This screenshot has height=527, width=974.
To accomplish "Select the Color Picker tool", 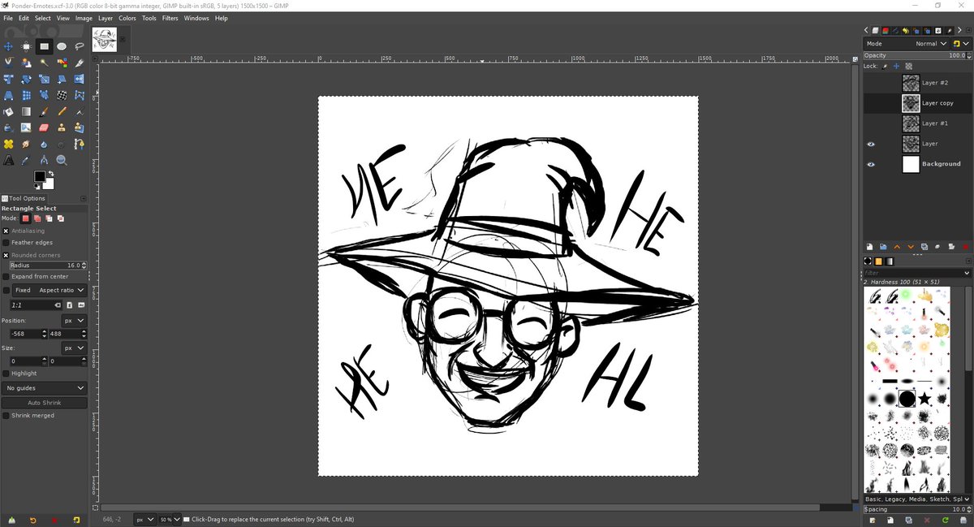I will [x=26, y=160].
